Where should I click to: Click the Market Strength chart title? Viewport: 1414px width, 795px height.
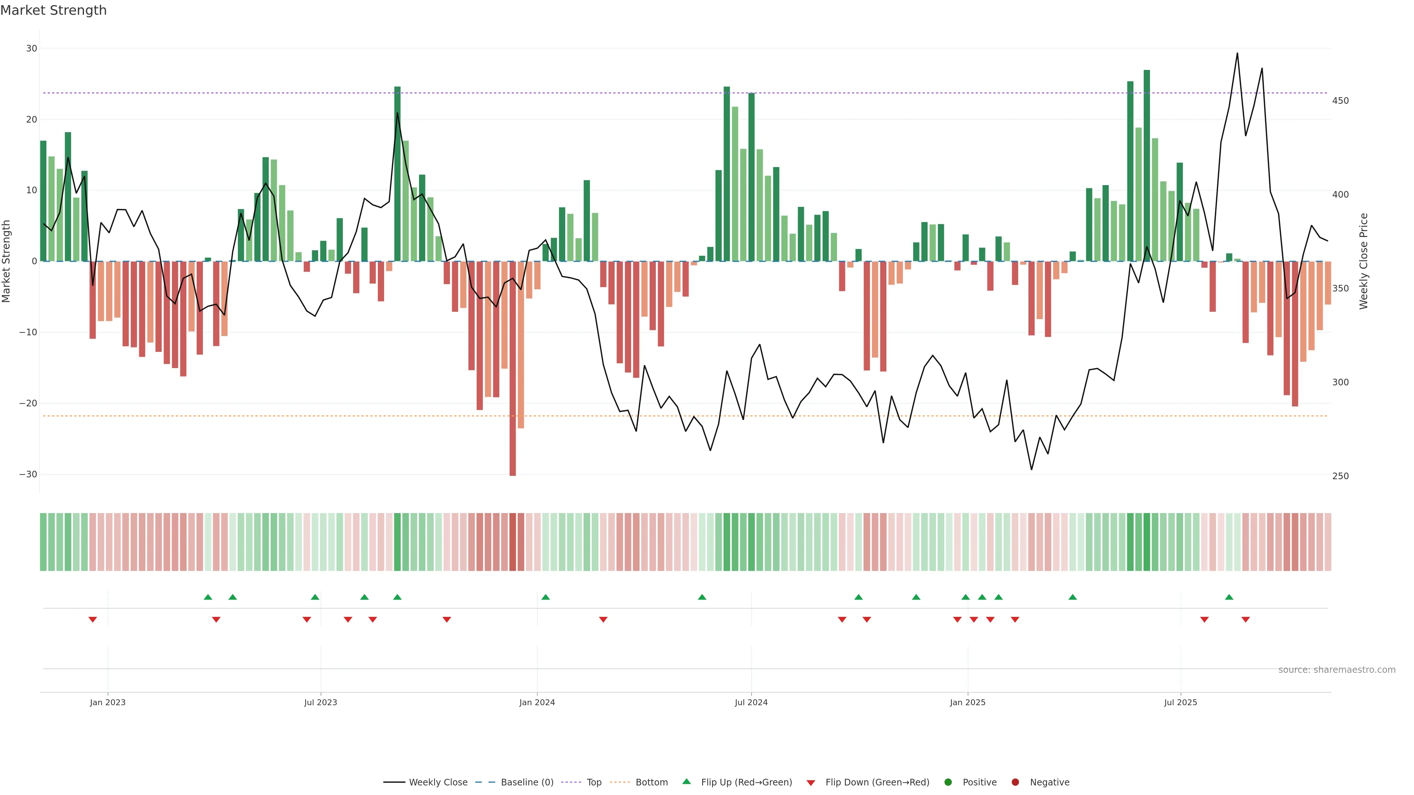[x=53, y=10]
